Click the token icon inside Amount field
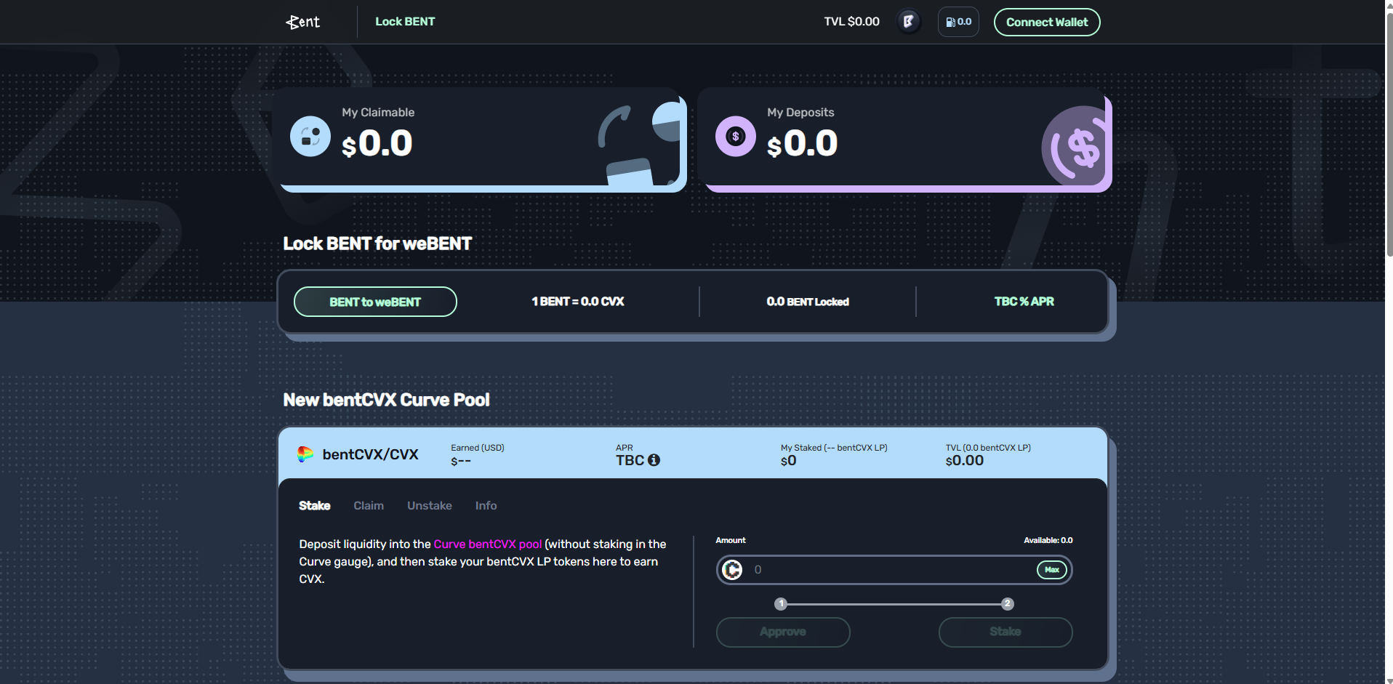Viewport: 1393px width, 684px height. 733,570
